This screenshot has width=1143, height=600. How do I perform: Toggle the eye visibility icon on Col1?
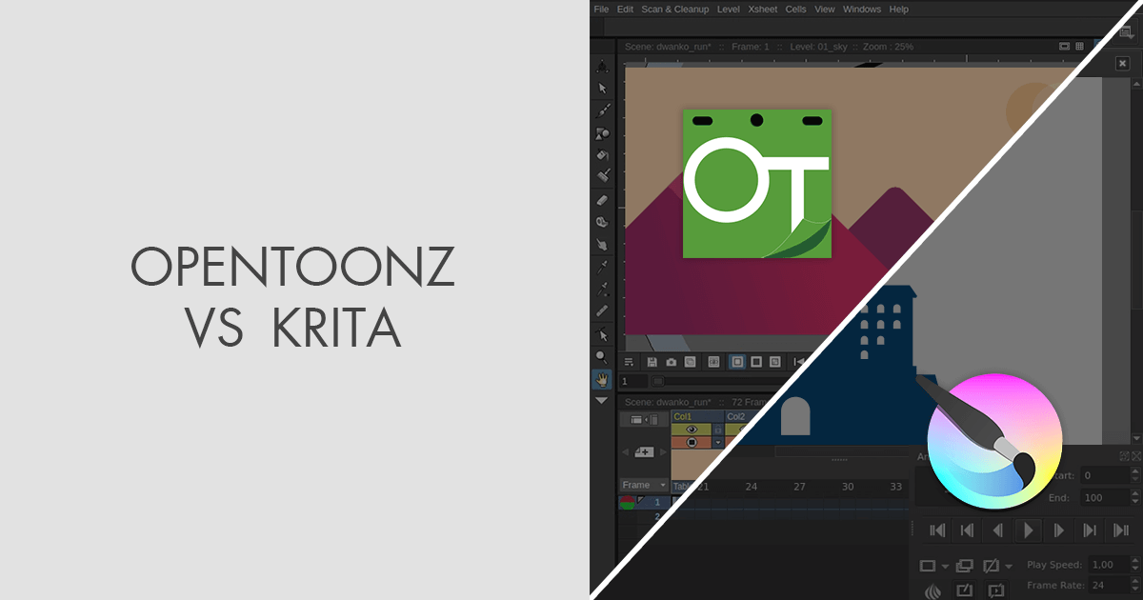692,429
